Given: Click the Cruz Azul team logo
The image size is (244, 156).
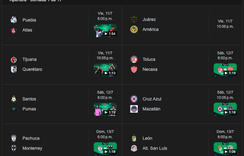Looking at the screenshot, I should tap(134, 99).
